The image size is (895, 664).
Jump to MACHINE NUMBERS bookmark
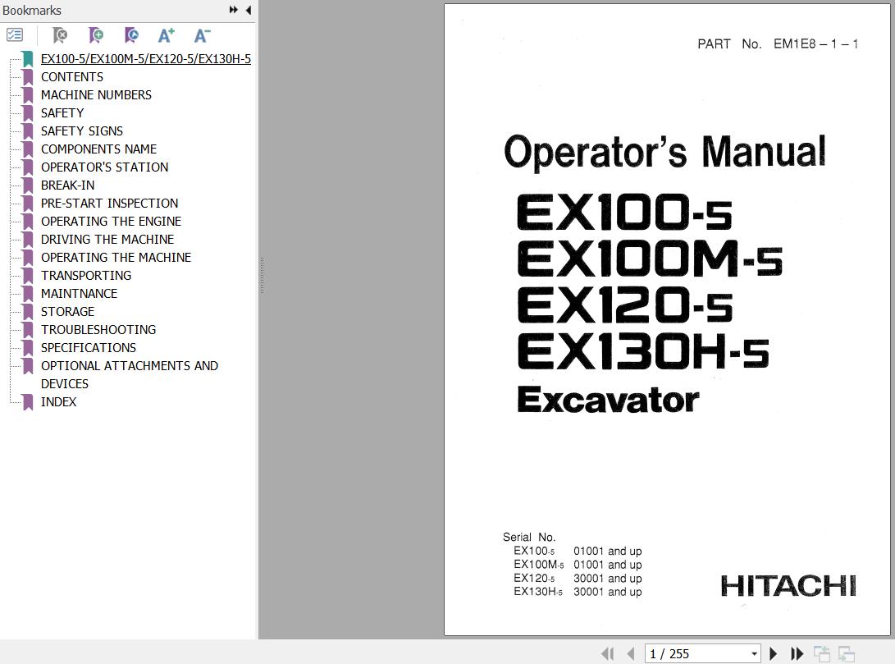96,94
